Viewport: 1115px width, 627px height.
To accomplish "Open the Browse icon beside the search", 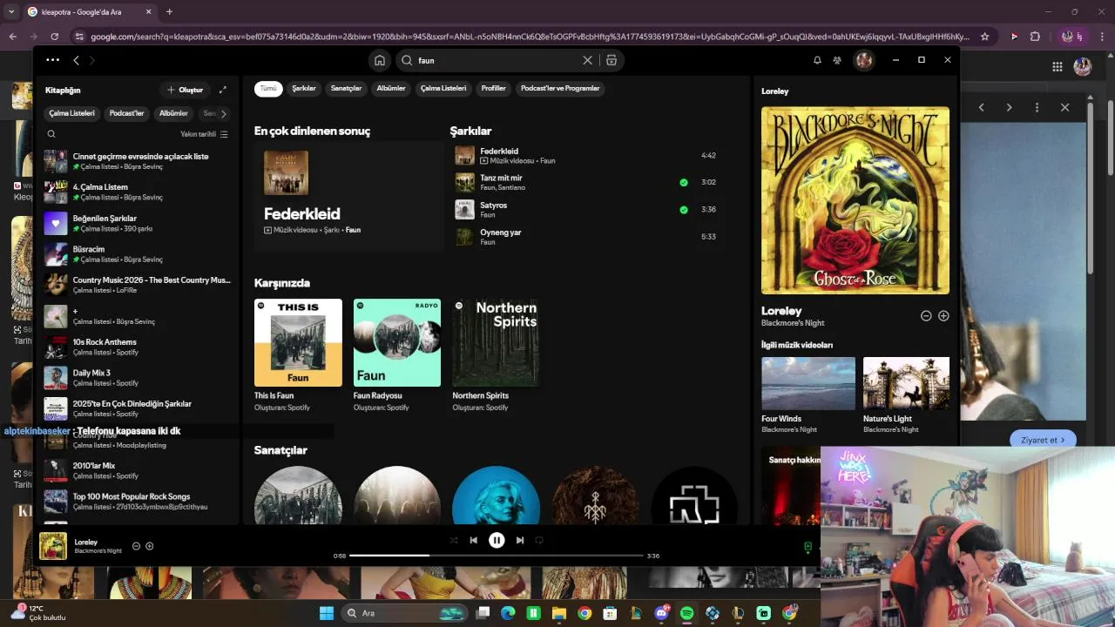I will 612,60.
